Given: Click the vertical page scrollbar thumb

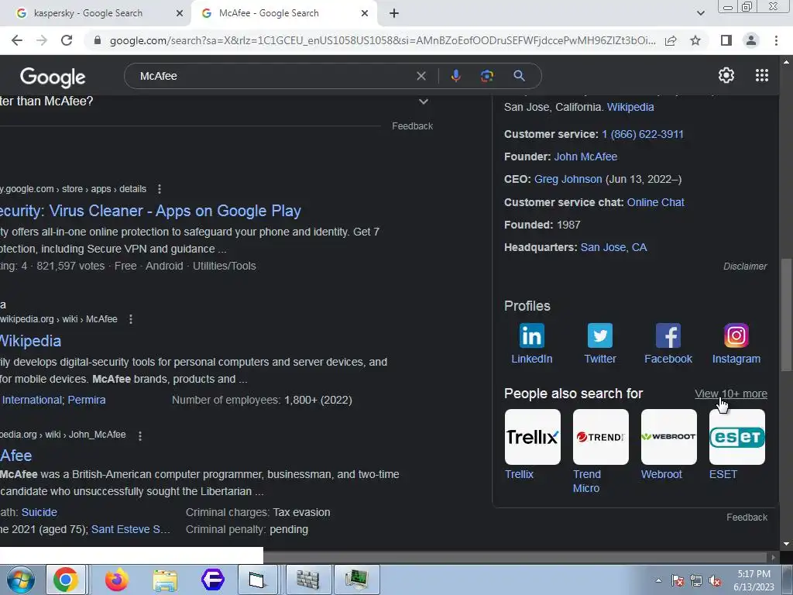Looking at the screenshot, I should point(786,315).
